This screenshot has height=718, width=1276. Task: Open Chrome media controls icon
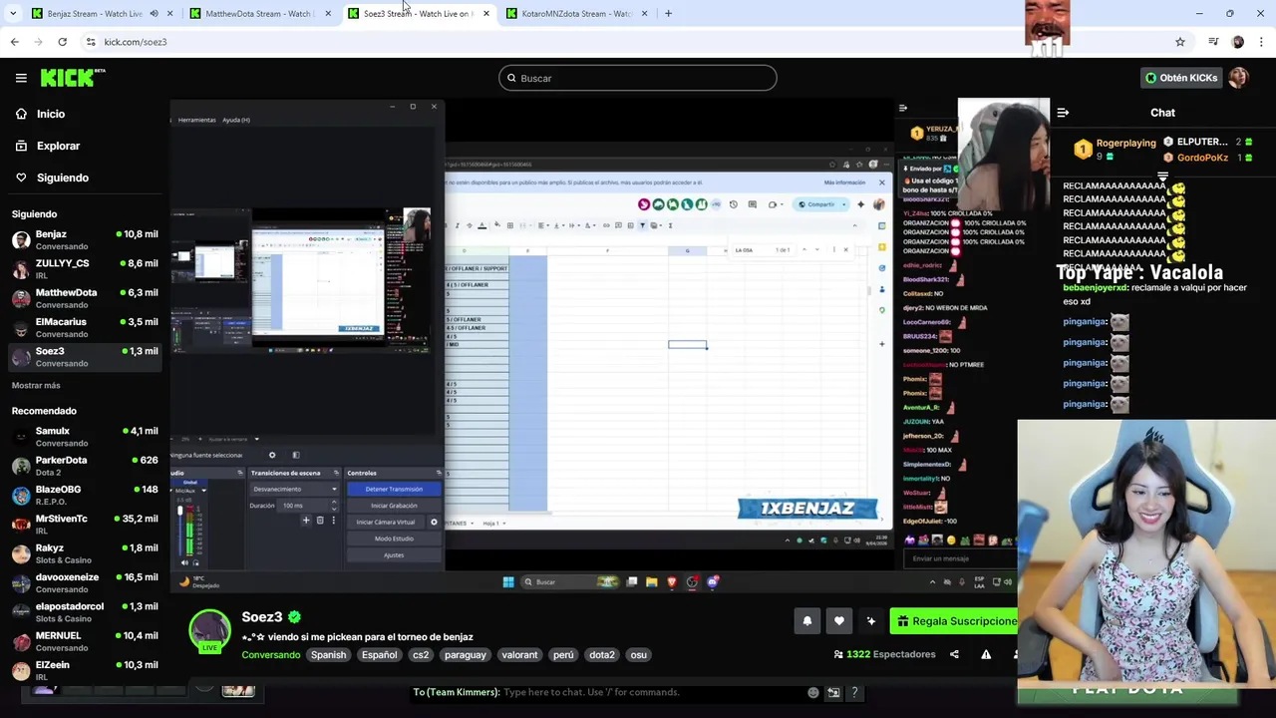pos(1213,42)
